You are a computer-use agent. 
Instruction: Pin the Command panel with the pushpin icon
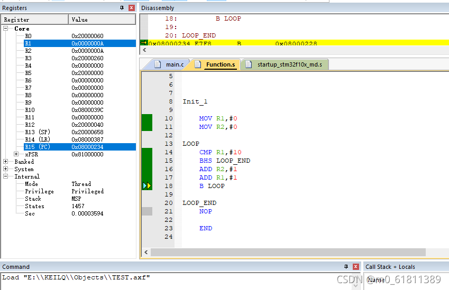coord(346,267)
